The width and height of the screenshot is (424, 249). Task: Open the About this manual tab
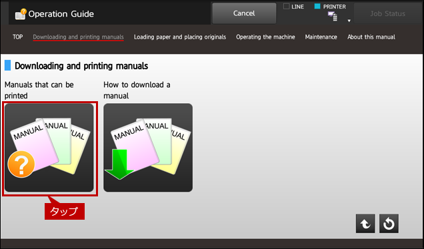tap(371, 37)
